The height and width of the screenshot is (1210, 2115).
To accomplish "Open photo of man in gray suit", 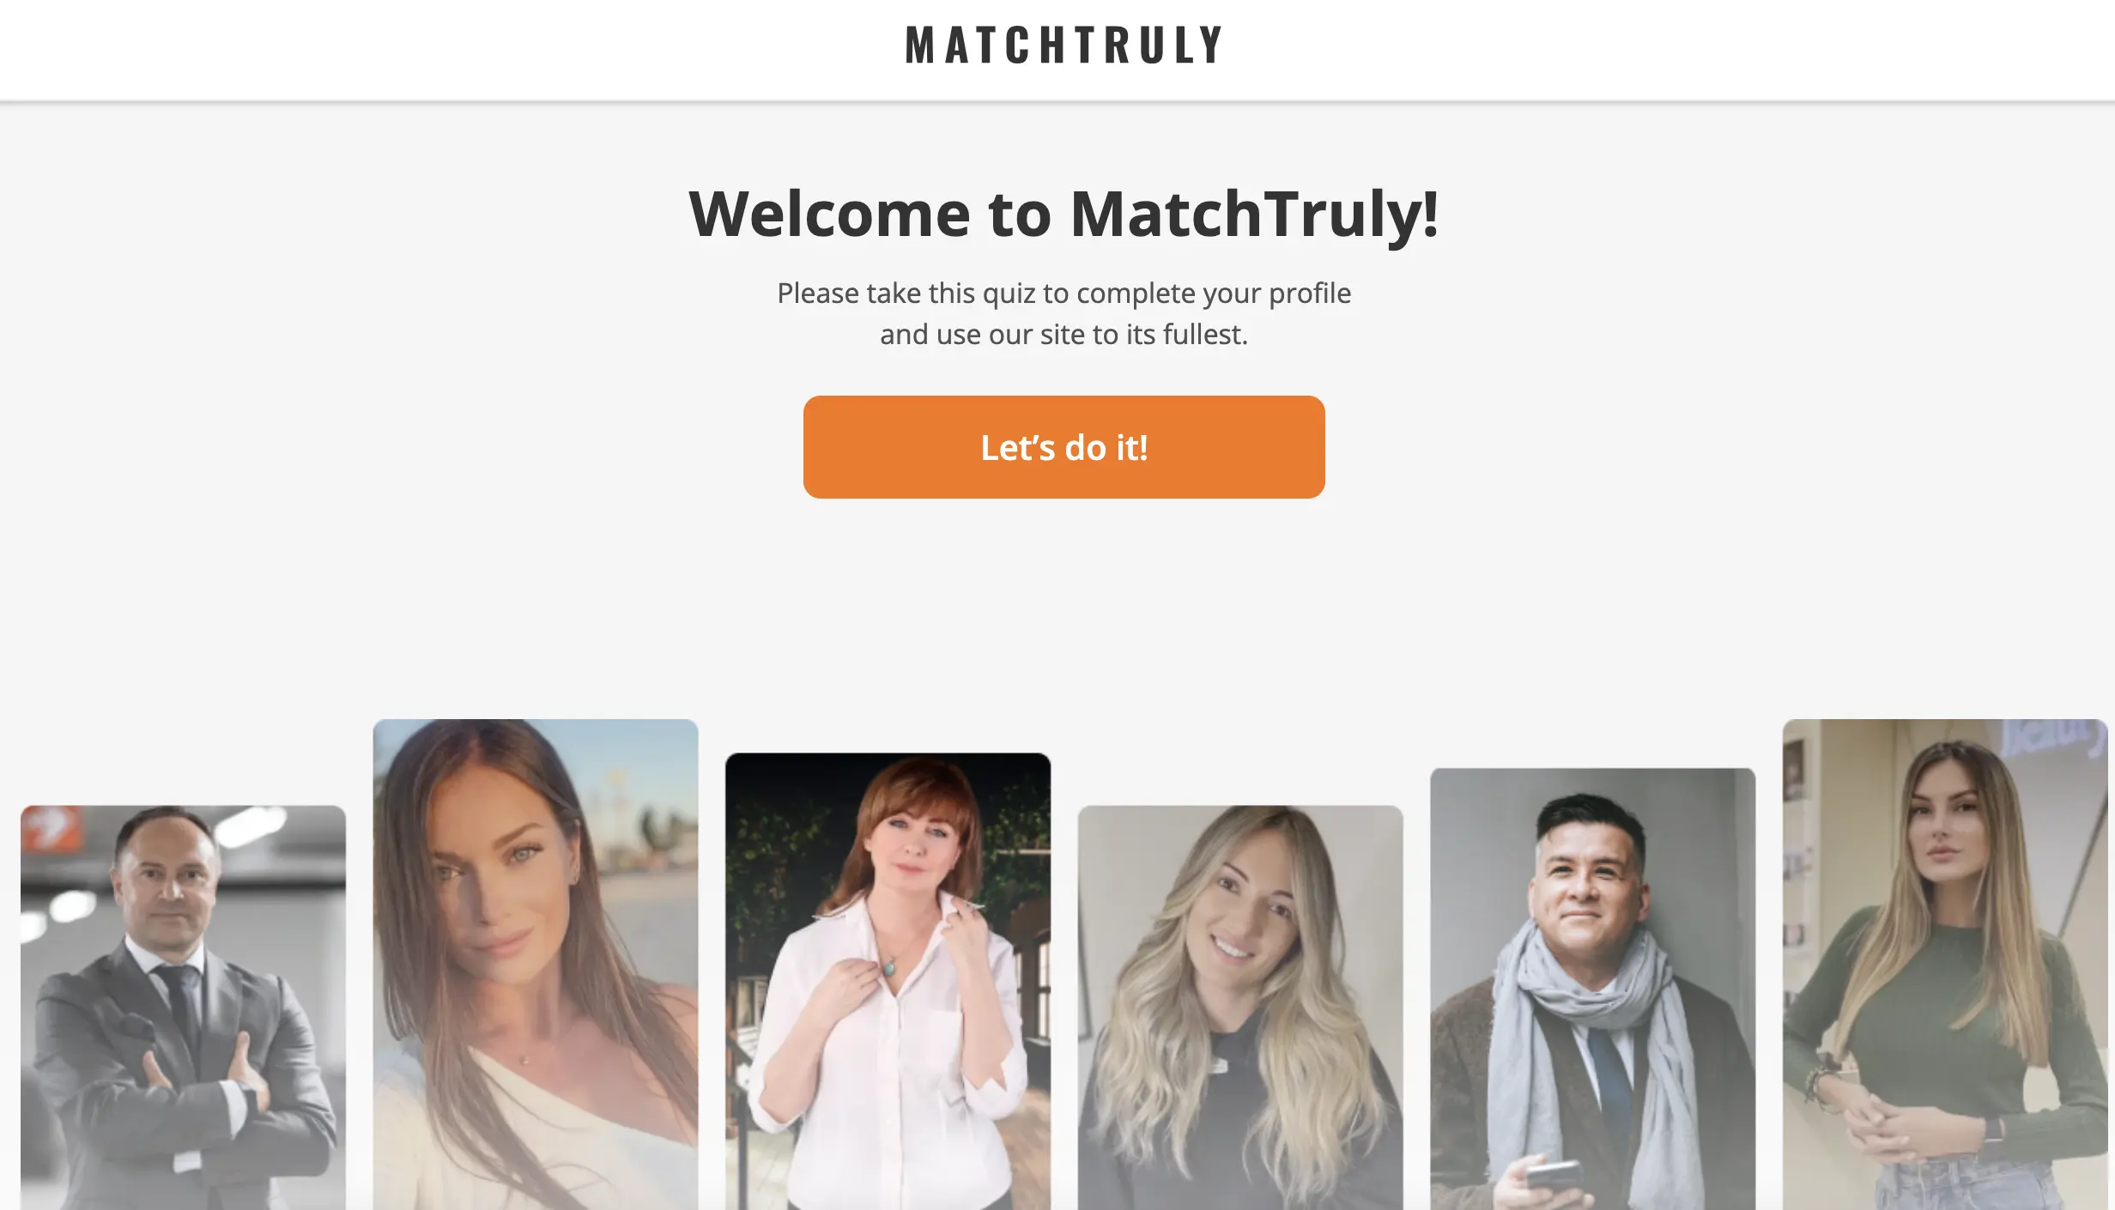I will click(183, 1007).
